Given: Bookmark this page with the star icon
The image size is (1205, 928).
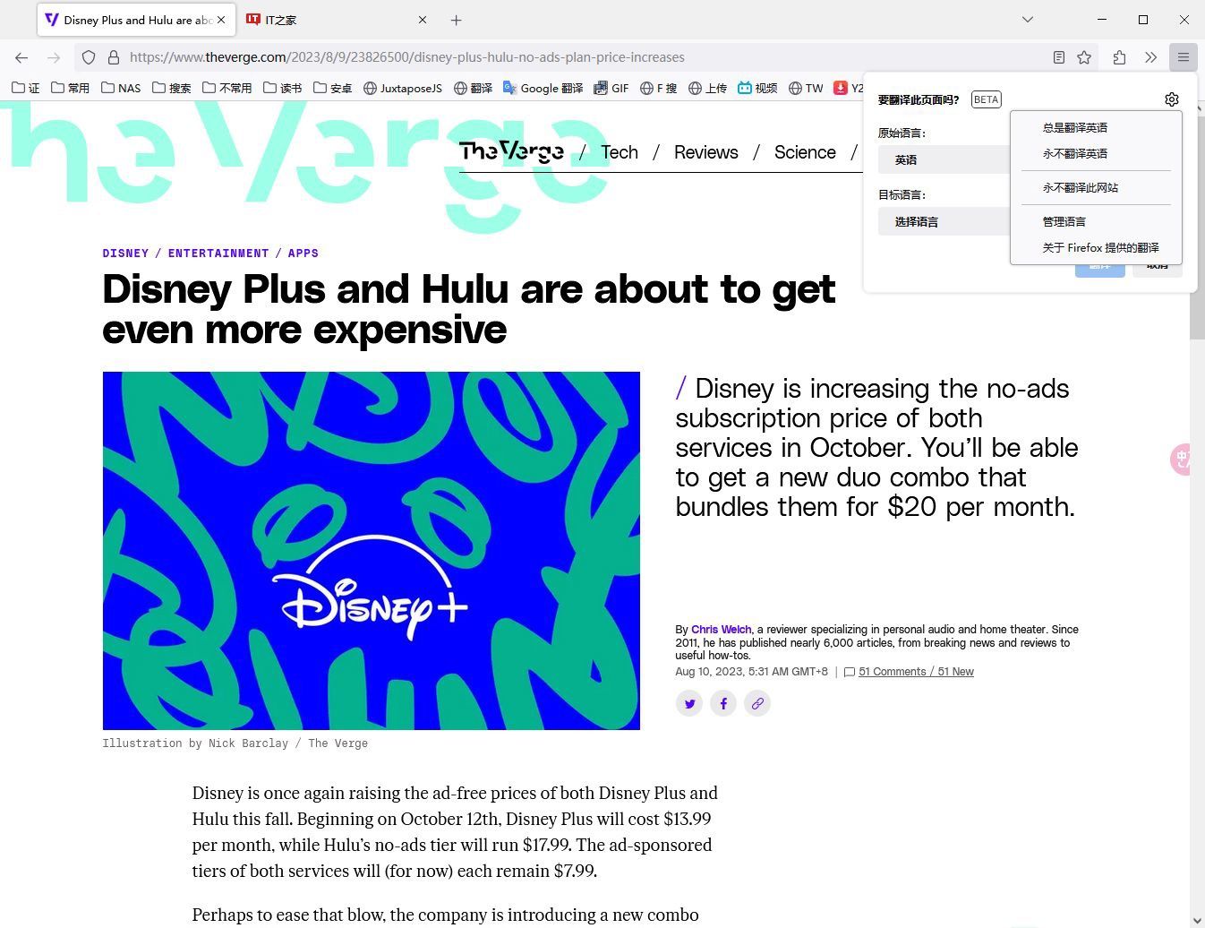Looking at the screenshot, I should (x=1084, y=57).
